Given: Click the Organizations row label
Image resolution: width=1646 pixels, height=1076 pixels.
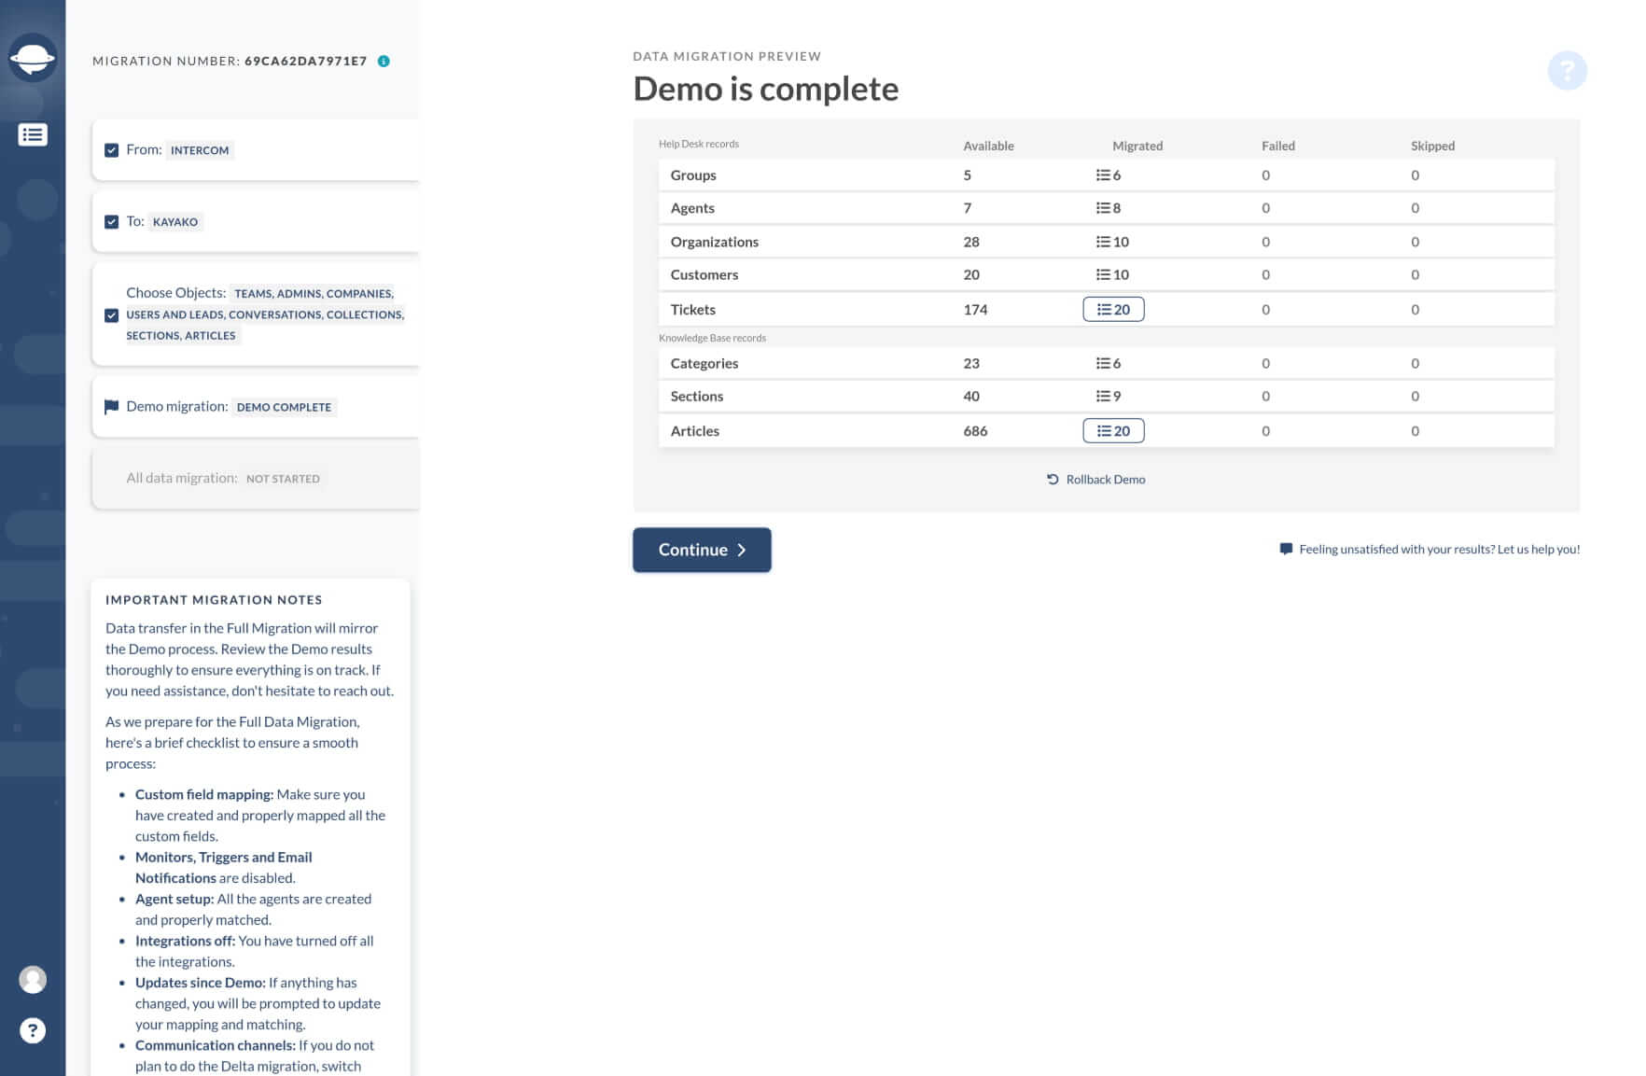Looking at the screenshot, I should tap(715, 242).
